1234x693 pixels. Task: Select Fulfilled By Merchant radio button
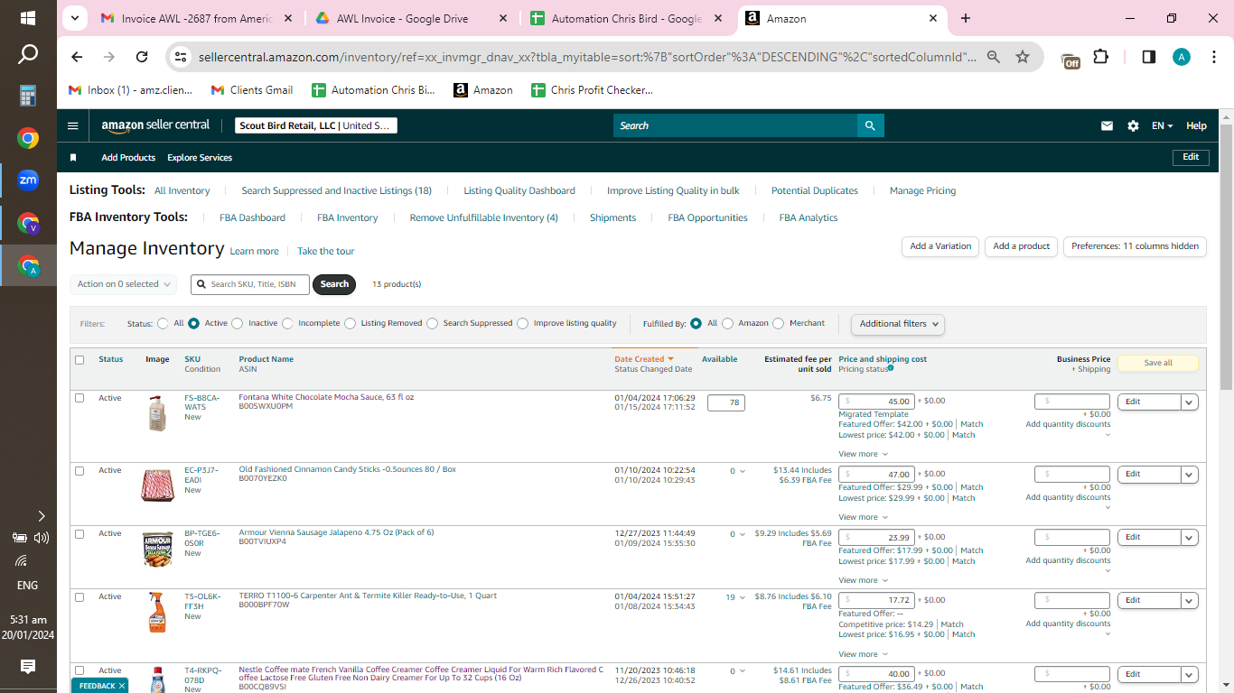[779, 323]
